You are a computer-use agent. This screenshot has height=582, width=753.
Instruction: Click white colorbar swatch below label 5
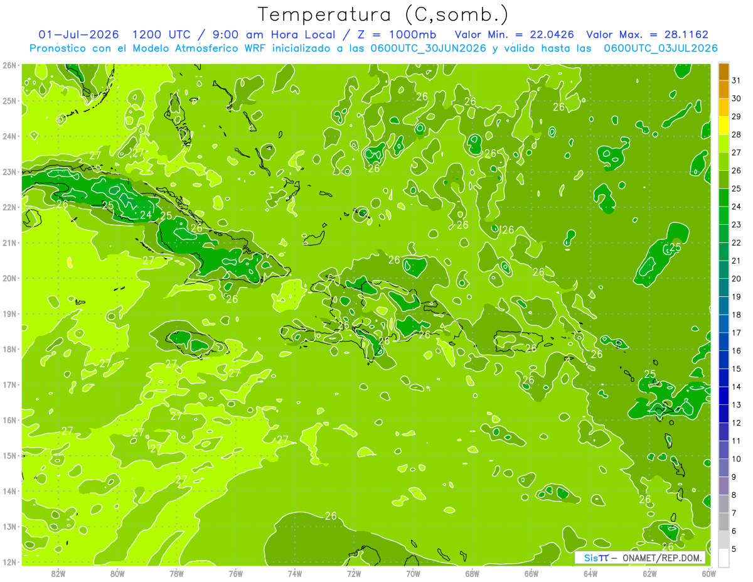pyautogui.click(x=724, y=558)
